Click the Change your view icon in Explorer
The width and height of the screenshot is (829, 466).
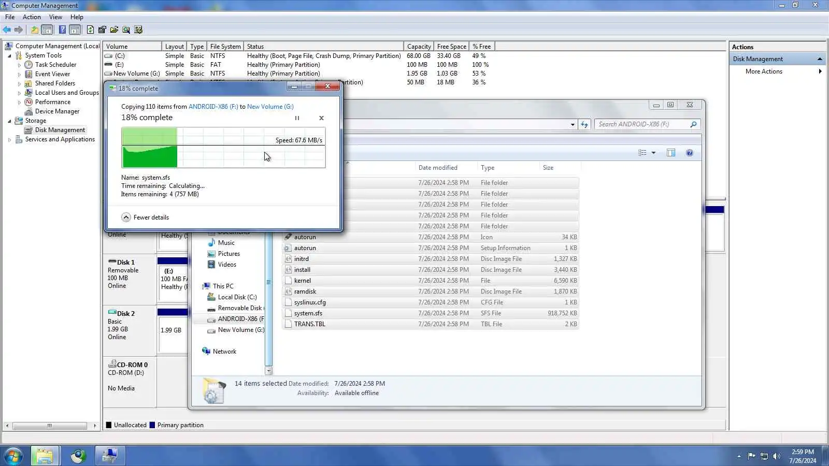(642, 153)
